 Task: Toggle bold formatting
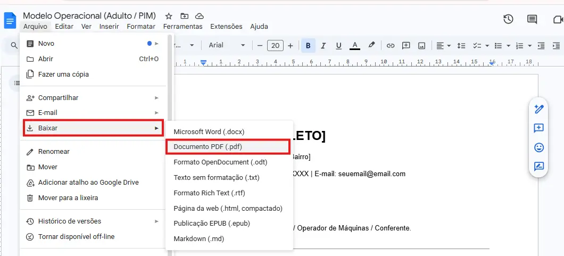[308, 45]
